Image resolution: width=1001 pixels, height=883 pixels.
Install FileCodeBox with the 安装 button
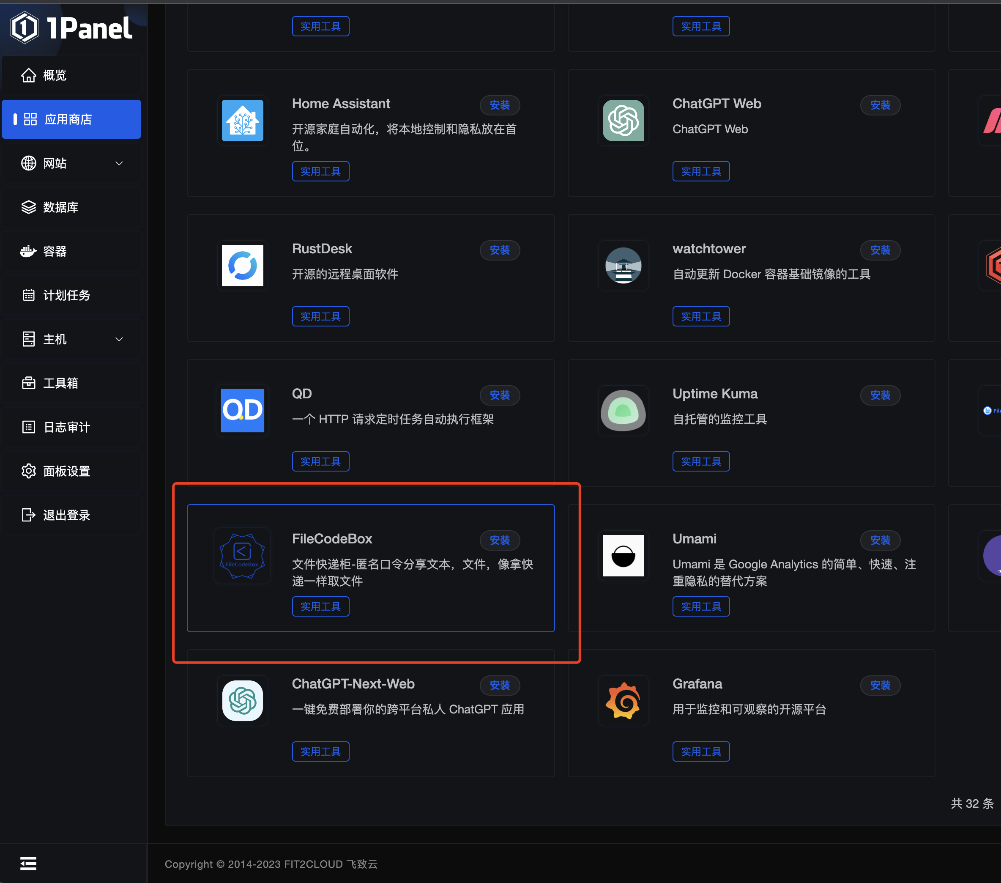pos(500,540)
